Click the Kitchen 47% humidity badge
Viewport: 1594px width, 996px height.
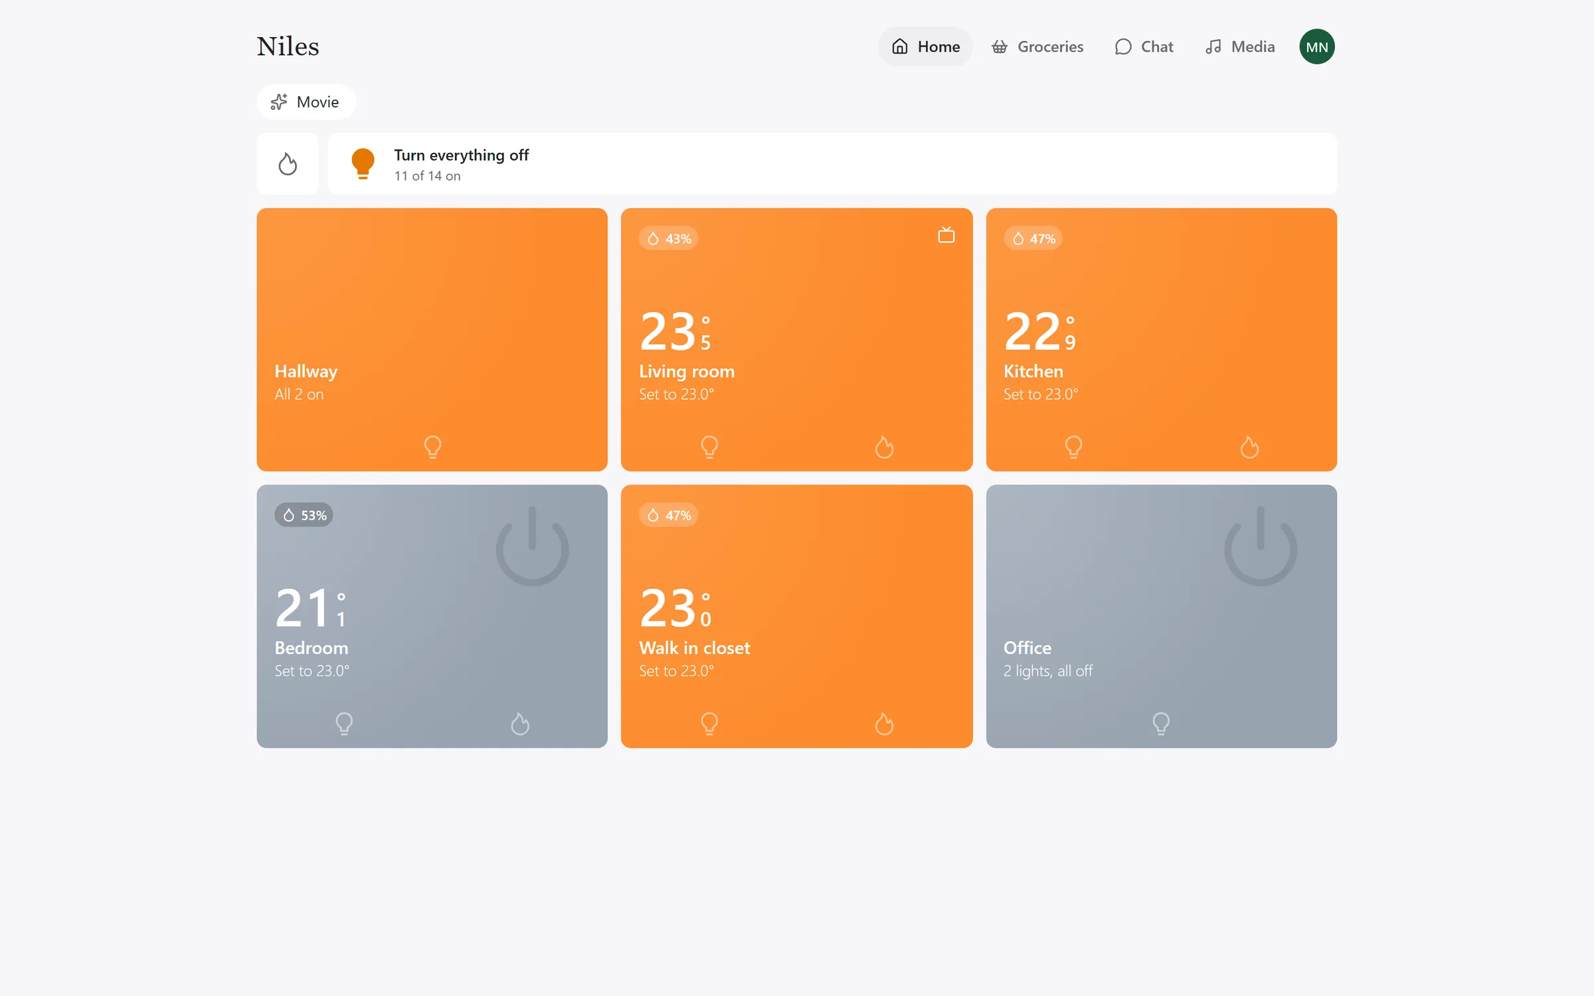pos(1033,238)
